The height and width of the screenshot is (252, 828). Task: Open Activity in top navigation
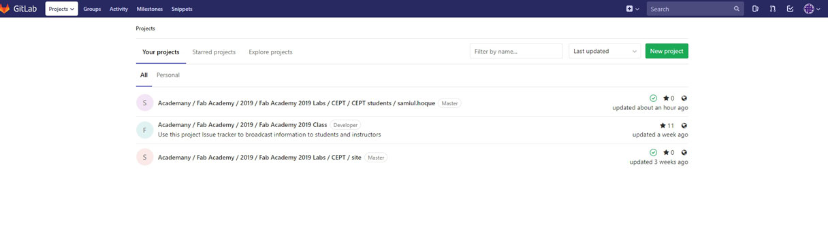pos(118,9)
